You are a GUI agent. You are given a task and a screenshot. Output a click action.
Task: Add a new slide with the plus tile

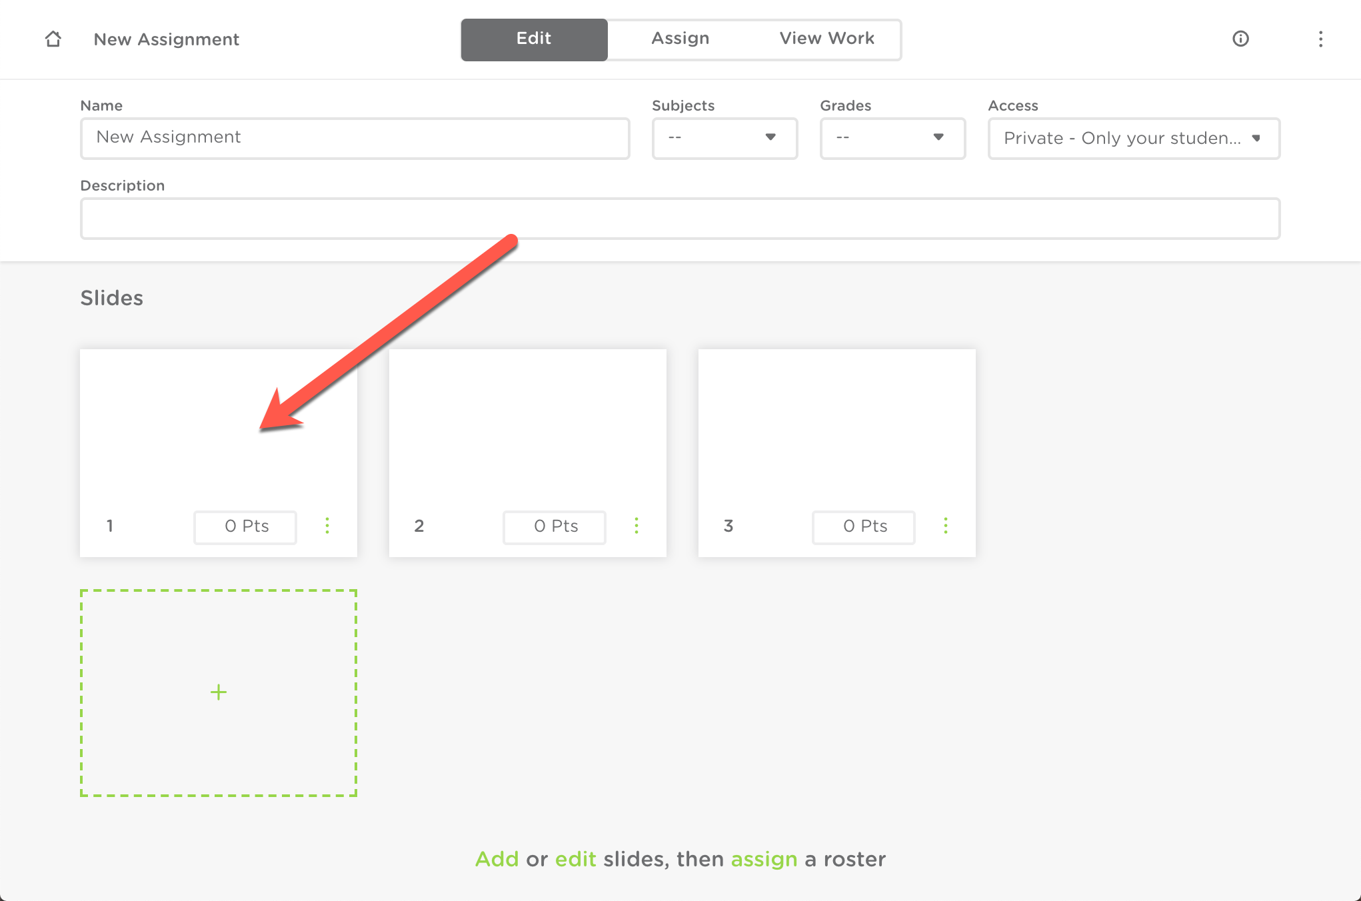[x=219, y=692]
